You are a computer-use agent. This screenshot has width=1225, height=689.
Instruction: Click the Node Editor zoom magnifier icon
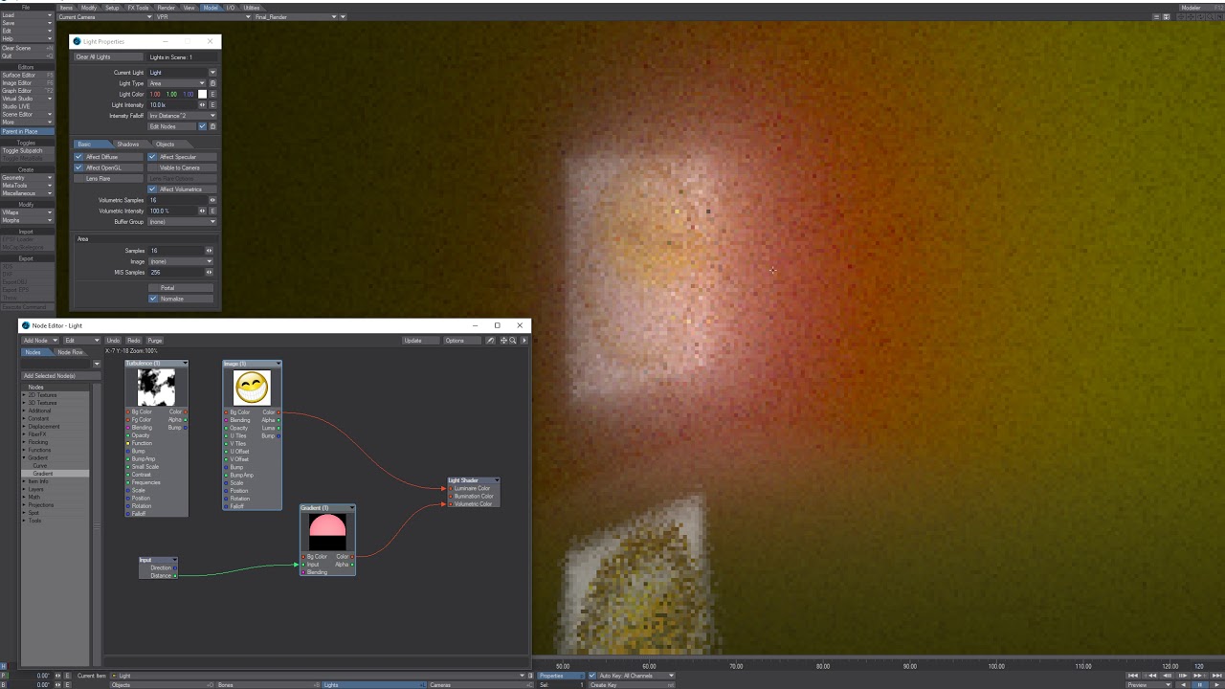point(513,341)
